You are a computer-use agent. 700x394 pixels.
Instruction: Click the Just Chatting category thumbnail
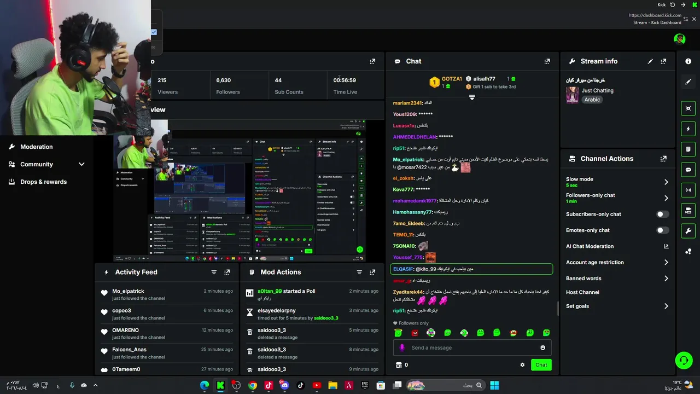(572, 95)
